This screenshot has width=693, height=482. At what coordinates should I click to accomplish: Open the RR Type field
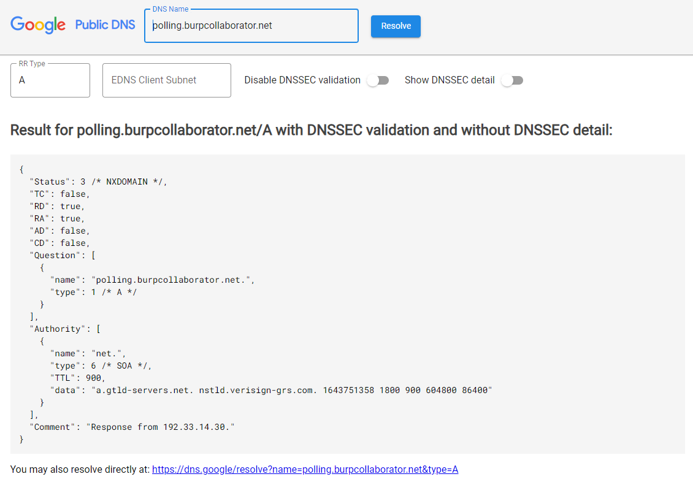(x=50, y=80)
